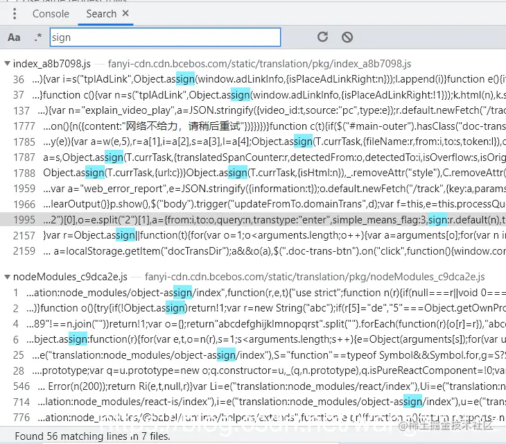Open nodeModules line 28 isPureReactComponent result

[x=253, y=370]
